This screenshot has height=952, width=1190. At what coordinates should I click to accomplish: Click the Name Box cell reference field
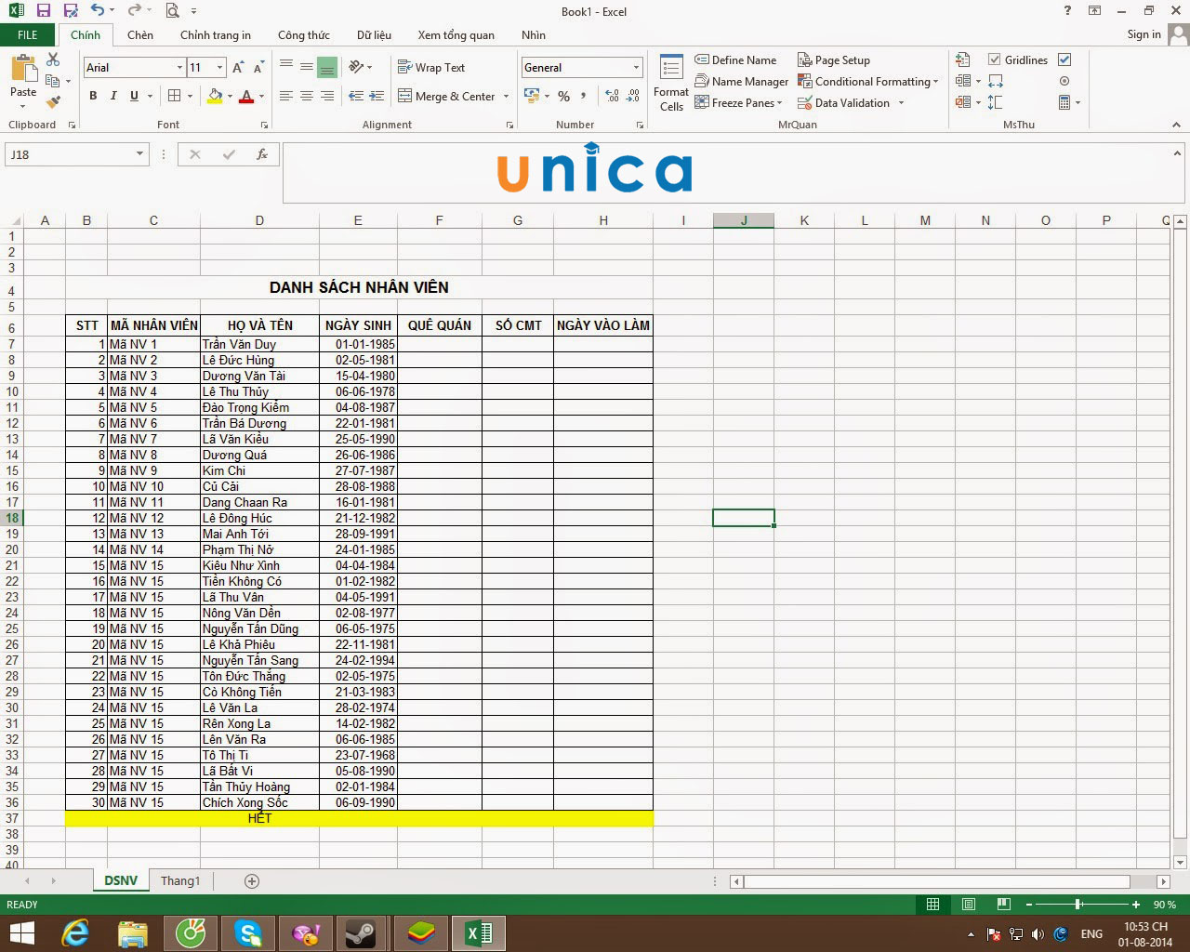[x=70, y=153]
